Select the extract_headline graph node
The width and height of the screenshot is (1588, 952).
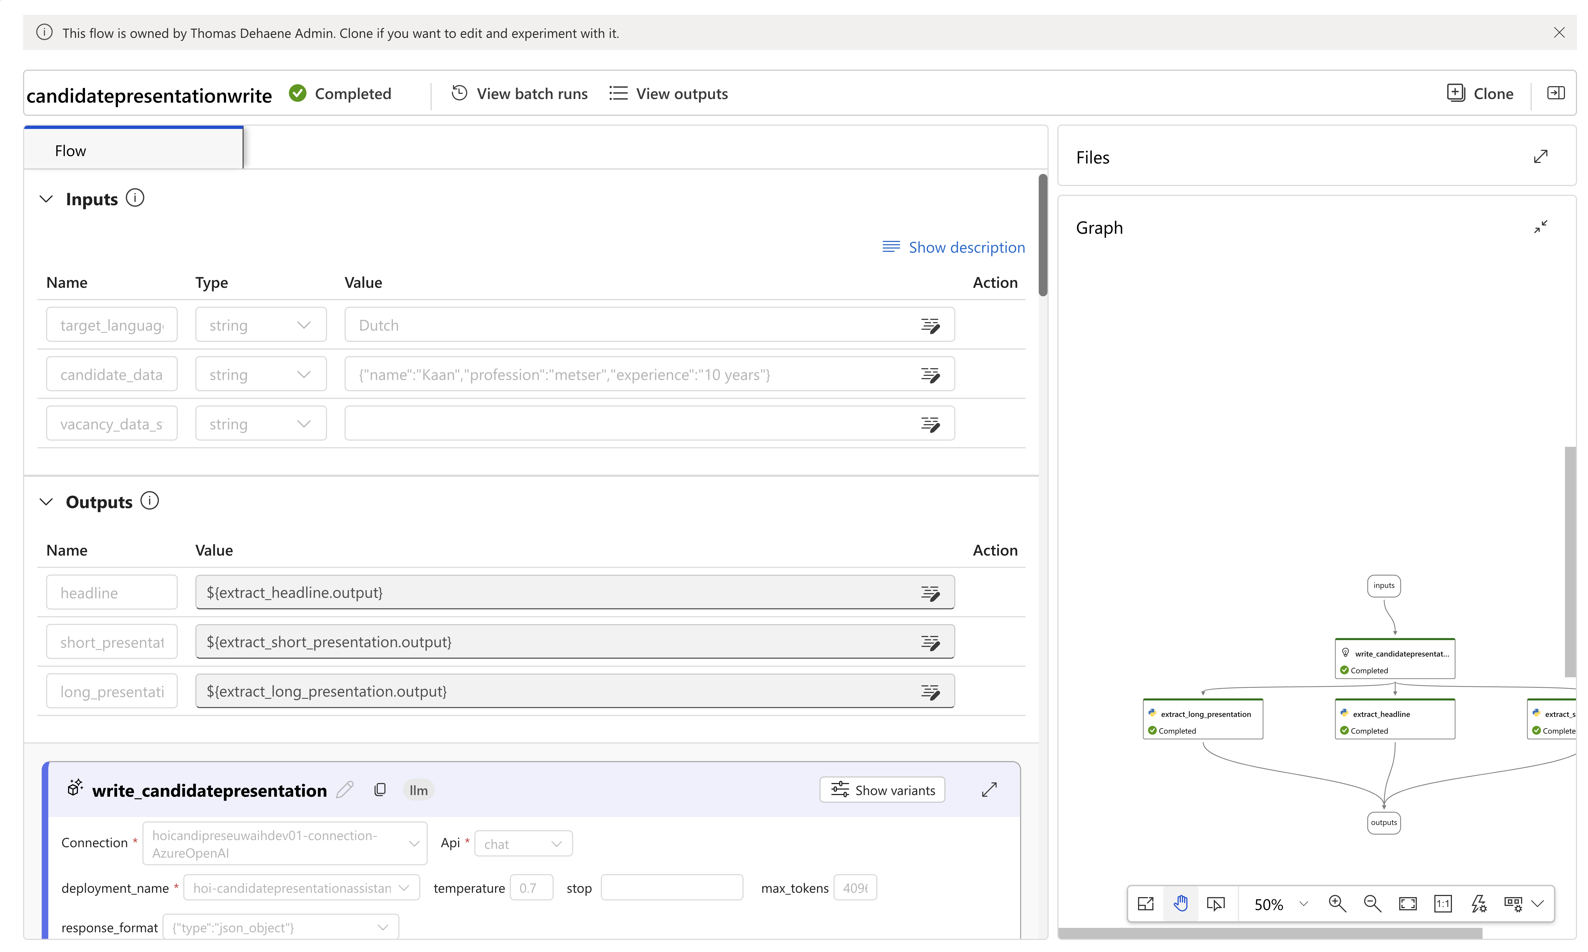click(x=1395, y=719)
